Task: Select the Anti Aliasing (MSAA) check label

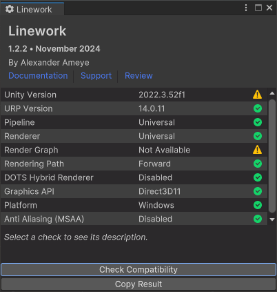Action: 44,219
